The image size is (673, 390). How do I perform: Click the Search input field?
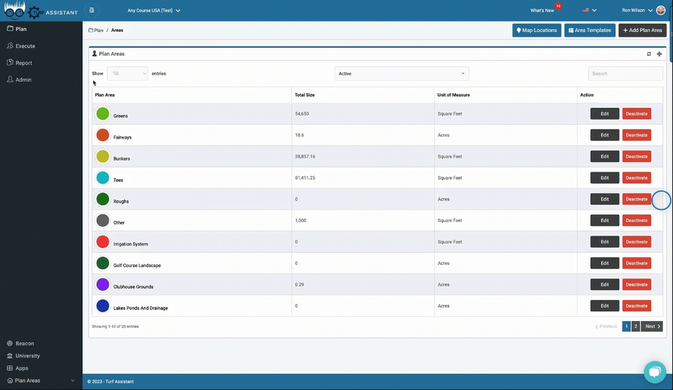[625, 74]
